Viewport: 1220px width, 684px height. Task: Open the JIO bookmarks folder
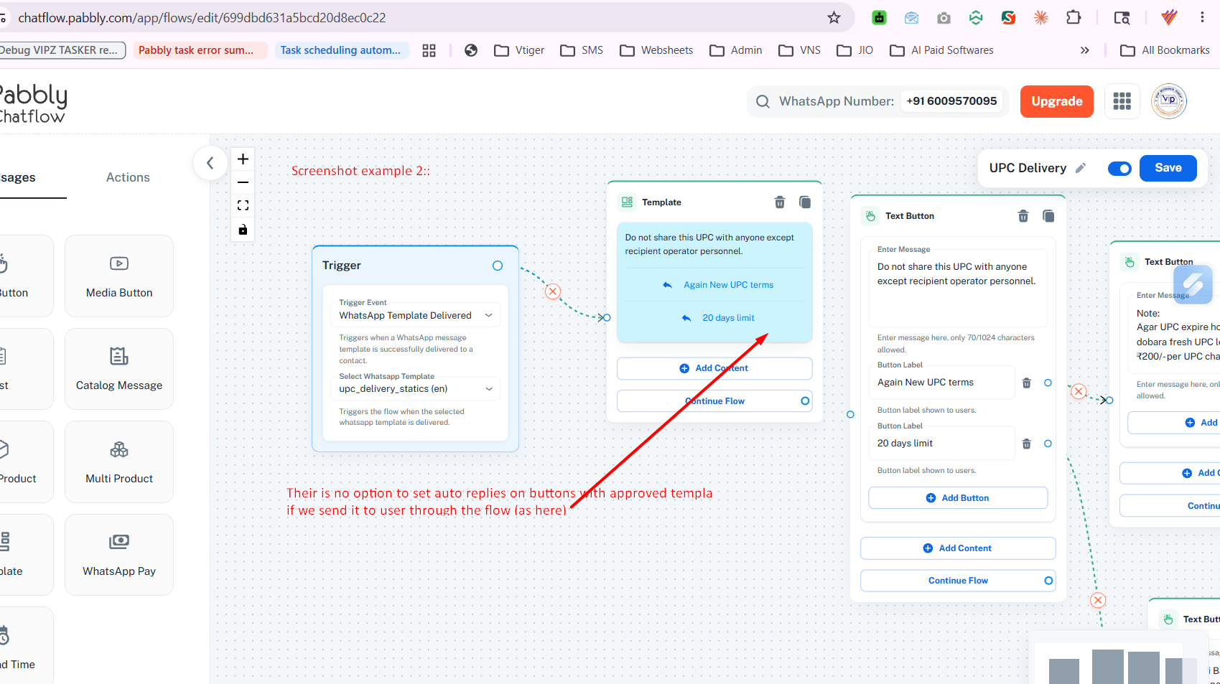click(x=855, y=50)
